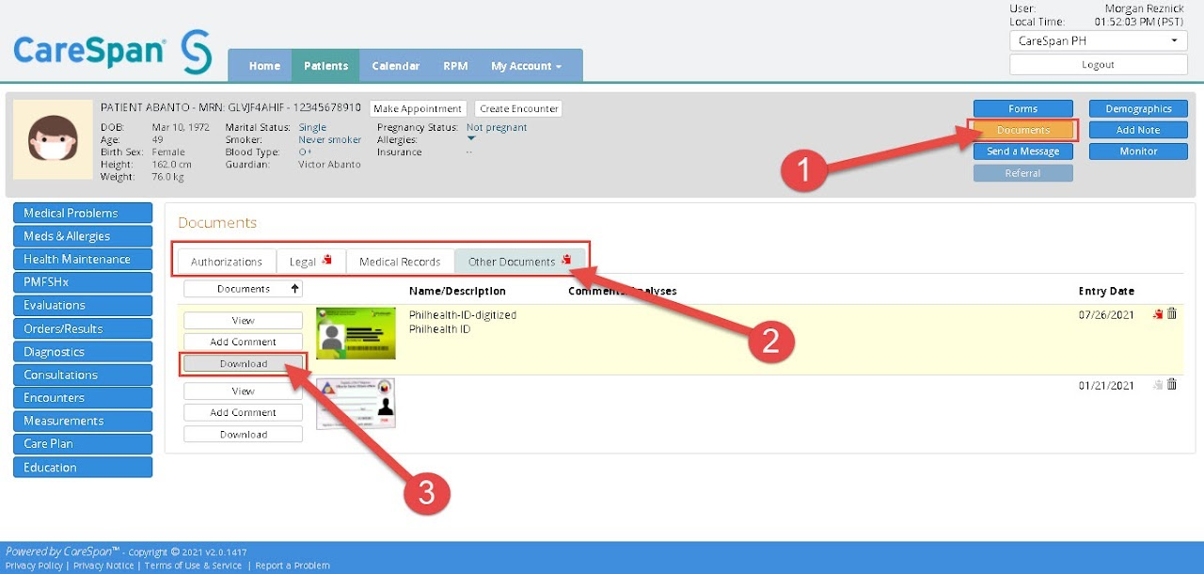The height and width of the screenshot is (574, 1204).
Task: Expand the My Account menu
Action: (526, 66)
